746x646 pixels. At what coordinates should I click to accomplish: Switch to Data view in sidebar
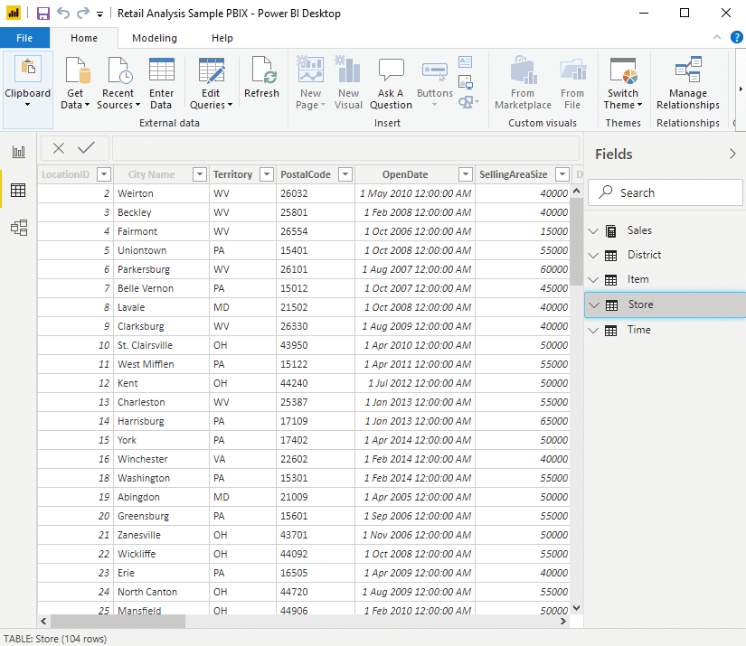19,190
